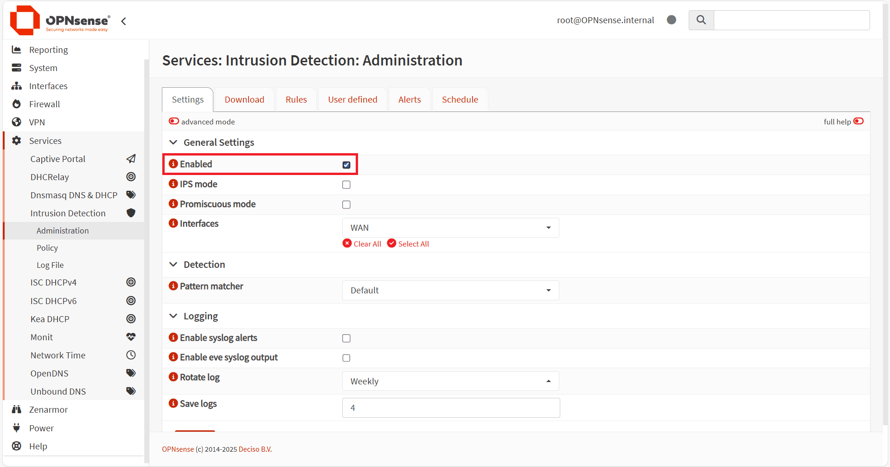Screen dimensions: 890x467
Task: Click the Save logs input field
Action: tap(450, 408)
